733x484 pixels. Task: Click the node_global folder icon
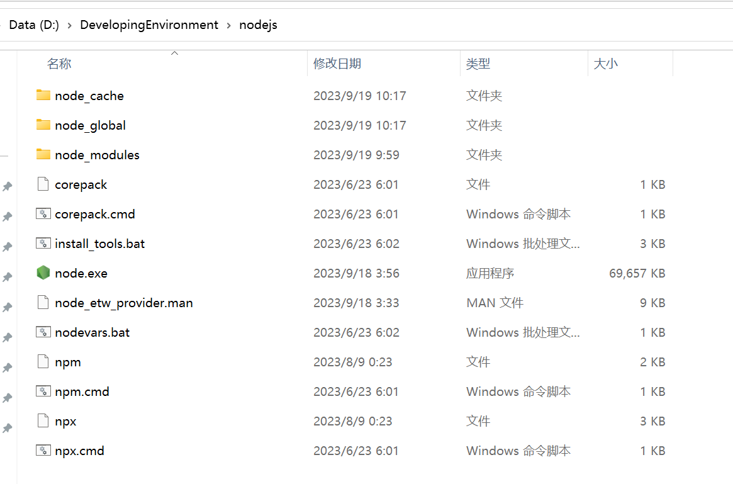pyautogui.click(x=43, y=125)
